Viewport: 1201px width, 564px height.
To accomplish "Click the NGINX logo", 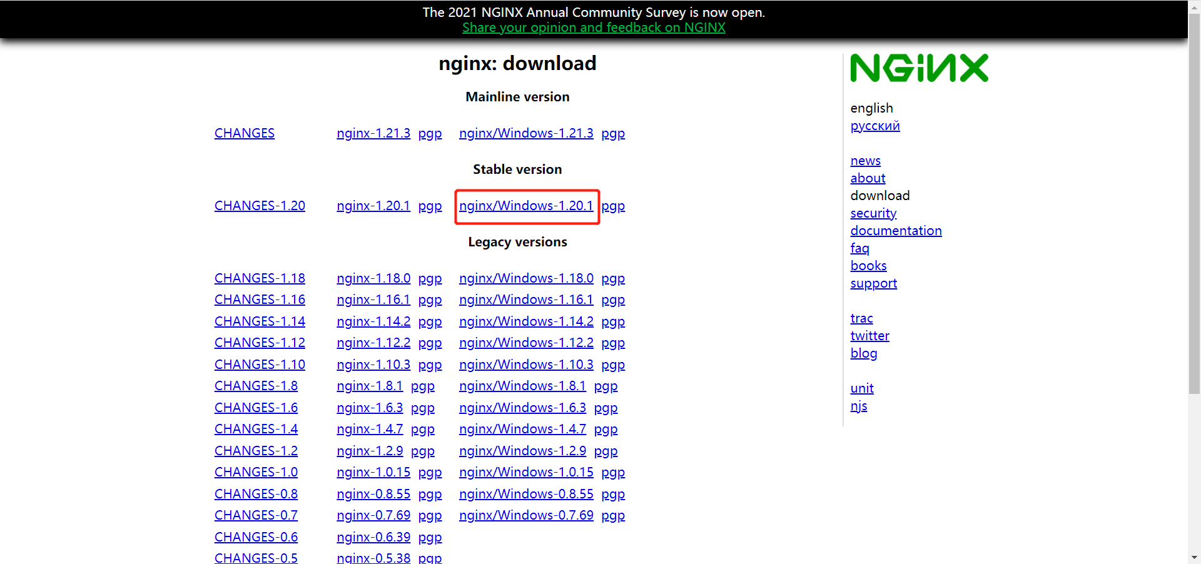I will coord(919,68).
